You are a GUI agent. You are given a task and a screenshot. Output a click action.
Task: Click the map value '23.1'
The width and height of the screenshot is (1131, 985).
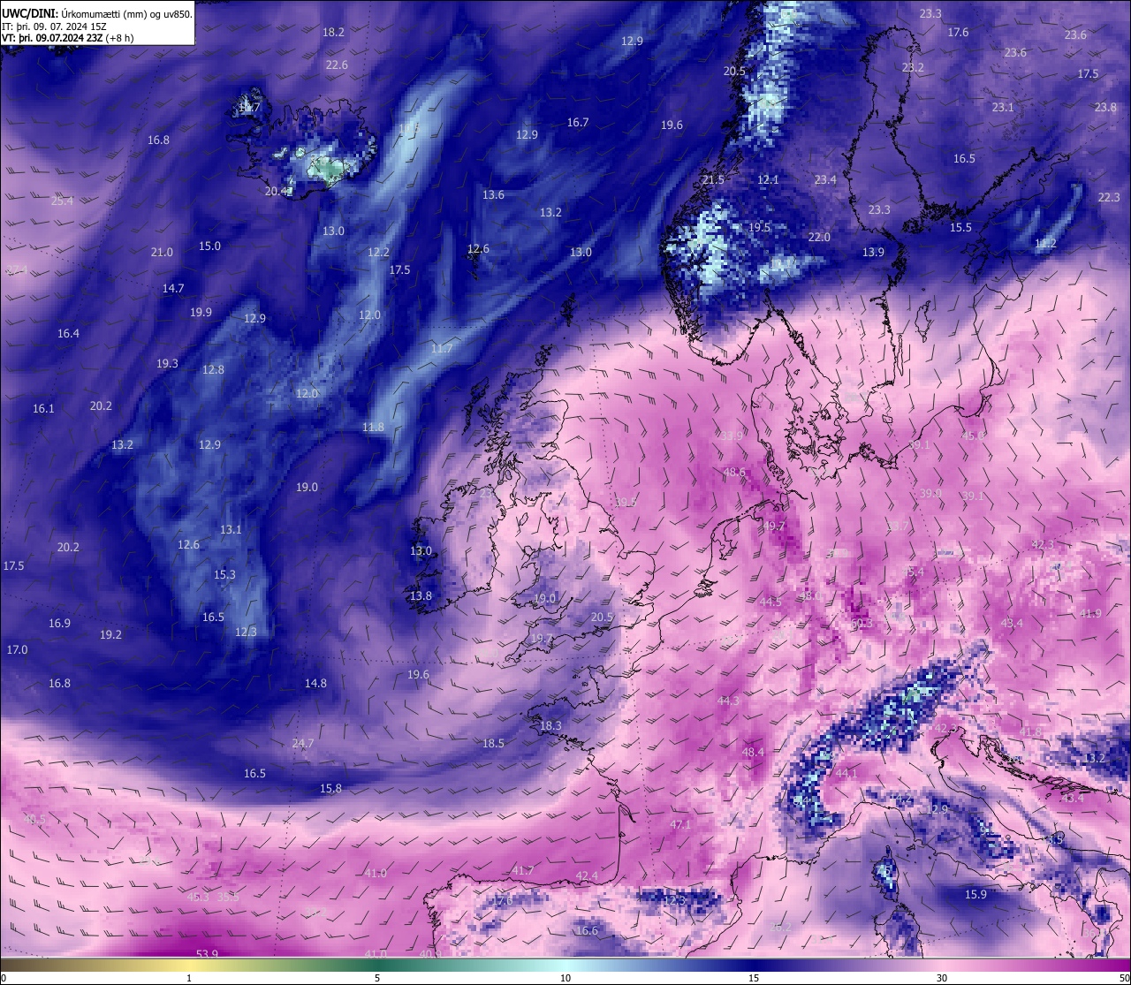(1003, 107)
